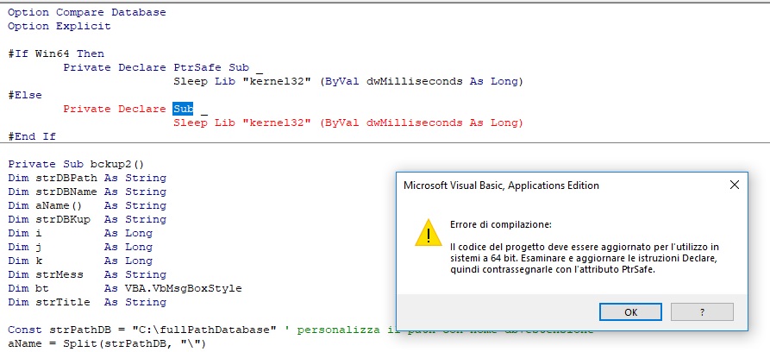Screen dimensions: 770x352
Task: Click 'Dim strDBPath As String' line
Action: point(87,178)
